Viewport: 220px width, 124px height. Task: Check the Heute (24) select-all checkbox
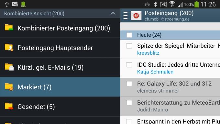[129, 35]
